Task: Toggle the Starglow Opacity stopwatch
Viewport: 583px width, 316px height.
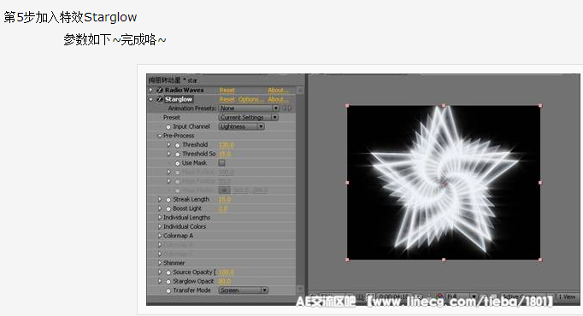Action: (168, 282)
